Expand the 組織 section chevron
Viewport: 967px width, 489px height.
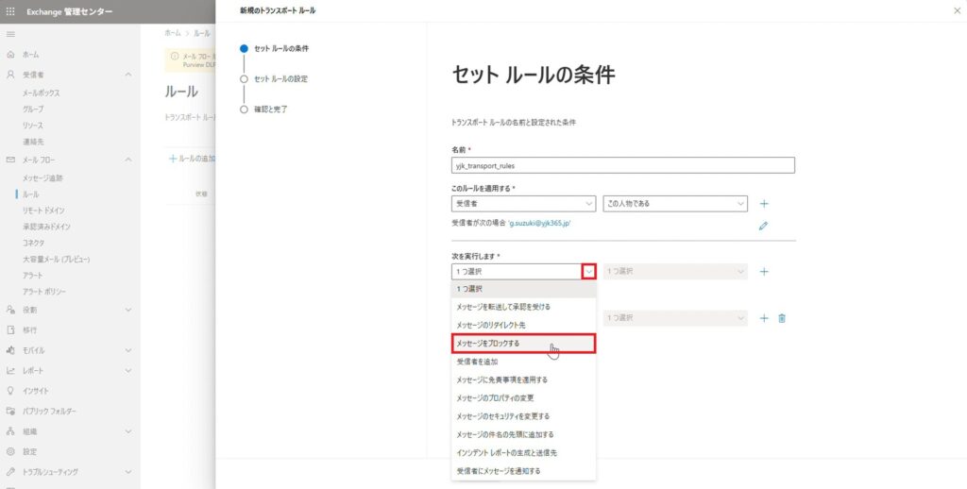coord(128,431)
